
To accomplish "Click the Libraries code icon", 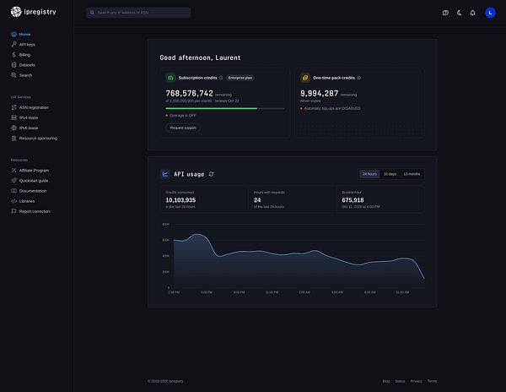I will (x=13, y=201).
